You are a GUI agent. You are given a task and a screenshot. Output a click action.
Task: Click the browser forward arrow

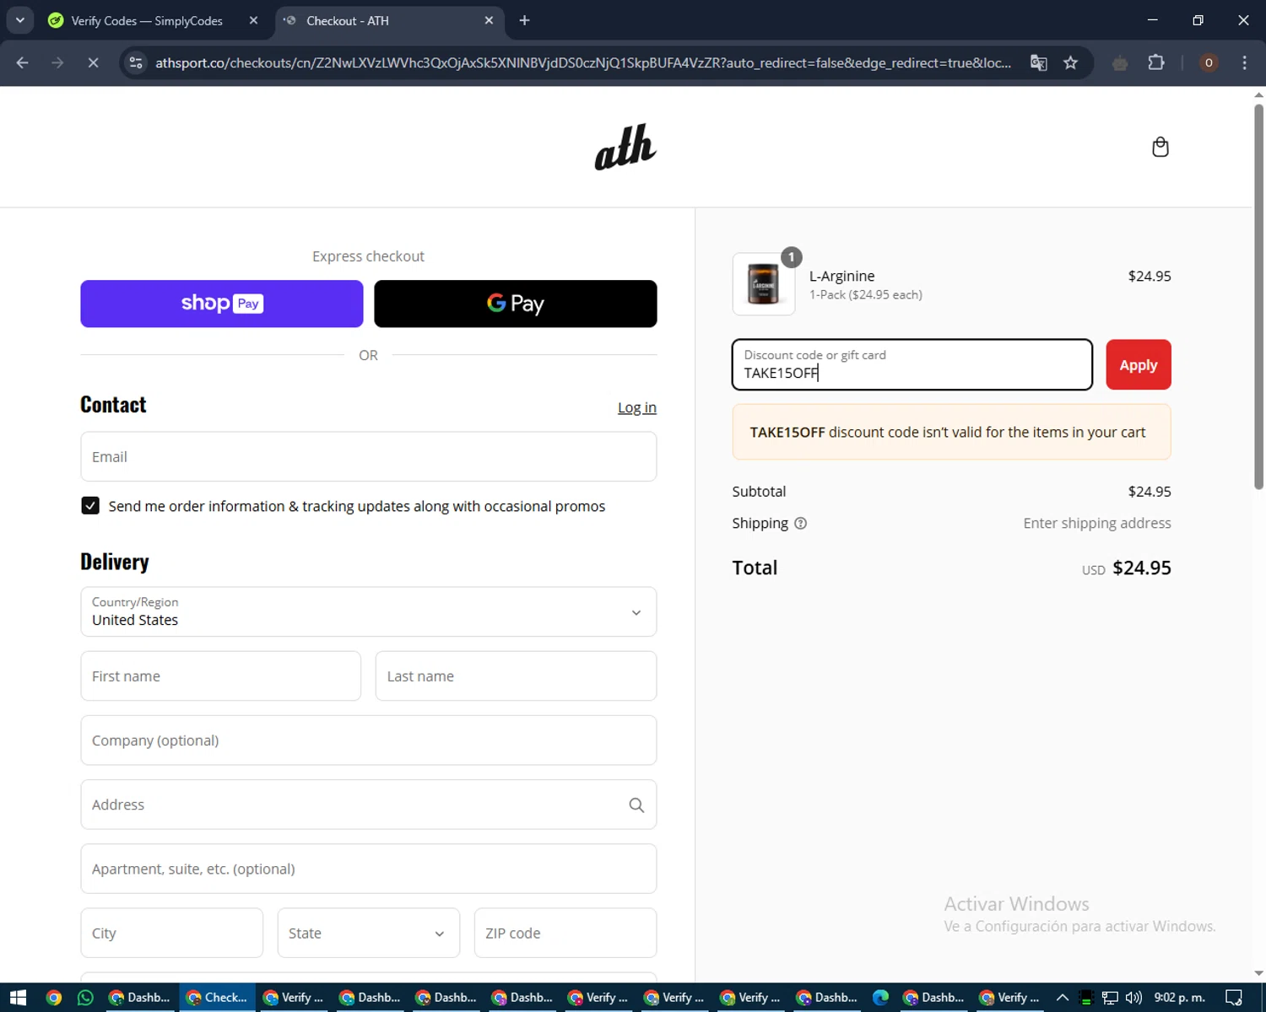point(57,62)
